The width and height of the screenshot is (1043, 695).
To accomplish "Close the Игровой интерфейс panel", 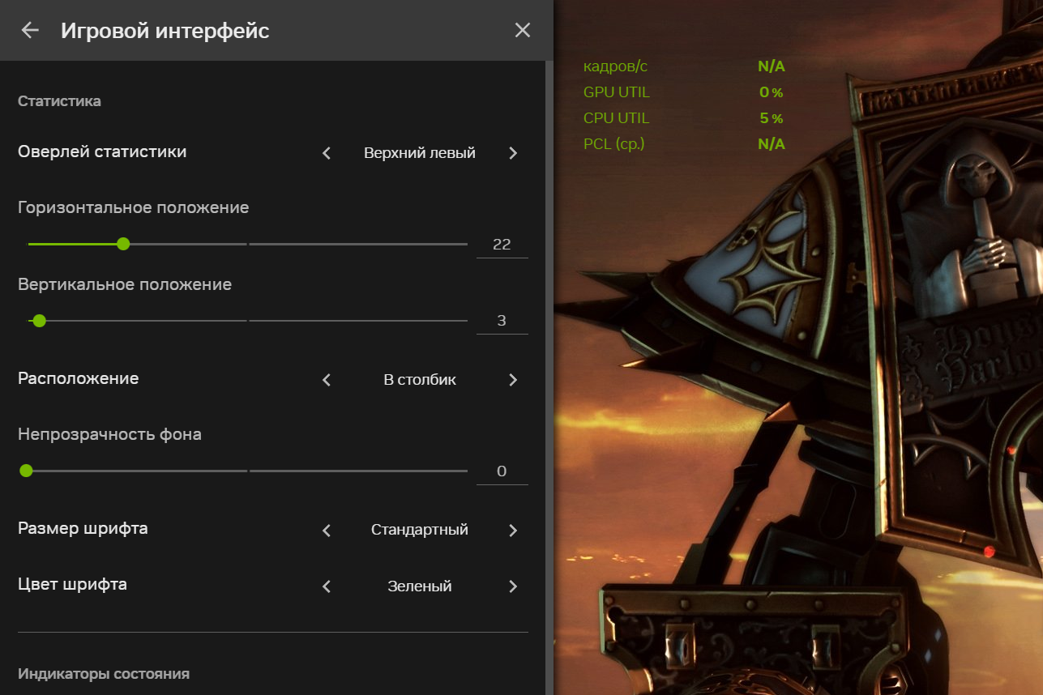I will tap(523, 31).
